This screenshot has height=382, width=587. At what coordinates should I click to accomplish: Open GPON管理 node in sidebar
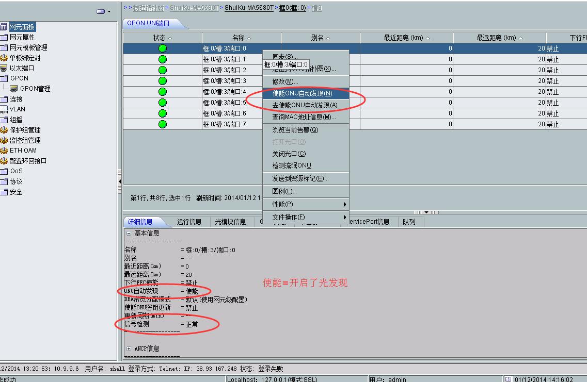pos(35,89)
